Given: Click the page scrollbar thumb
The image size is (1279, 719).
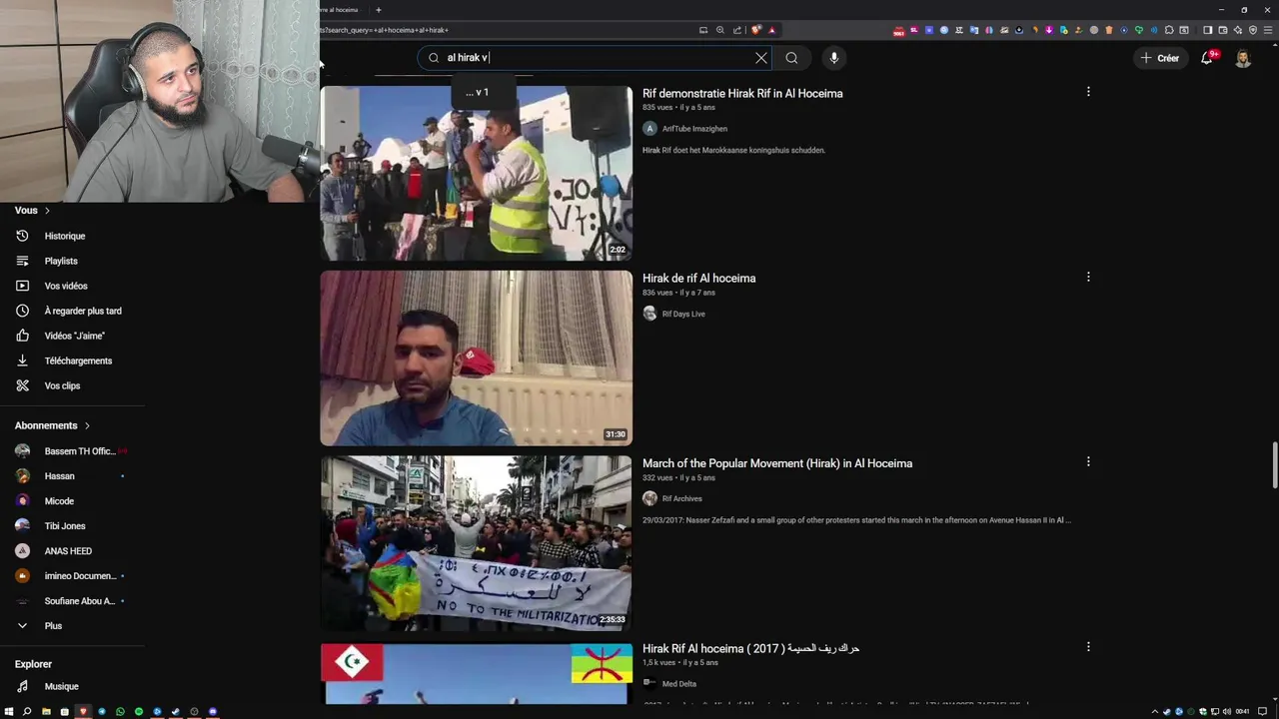Looking at the screenshot, I should (1274, 466).
